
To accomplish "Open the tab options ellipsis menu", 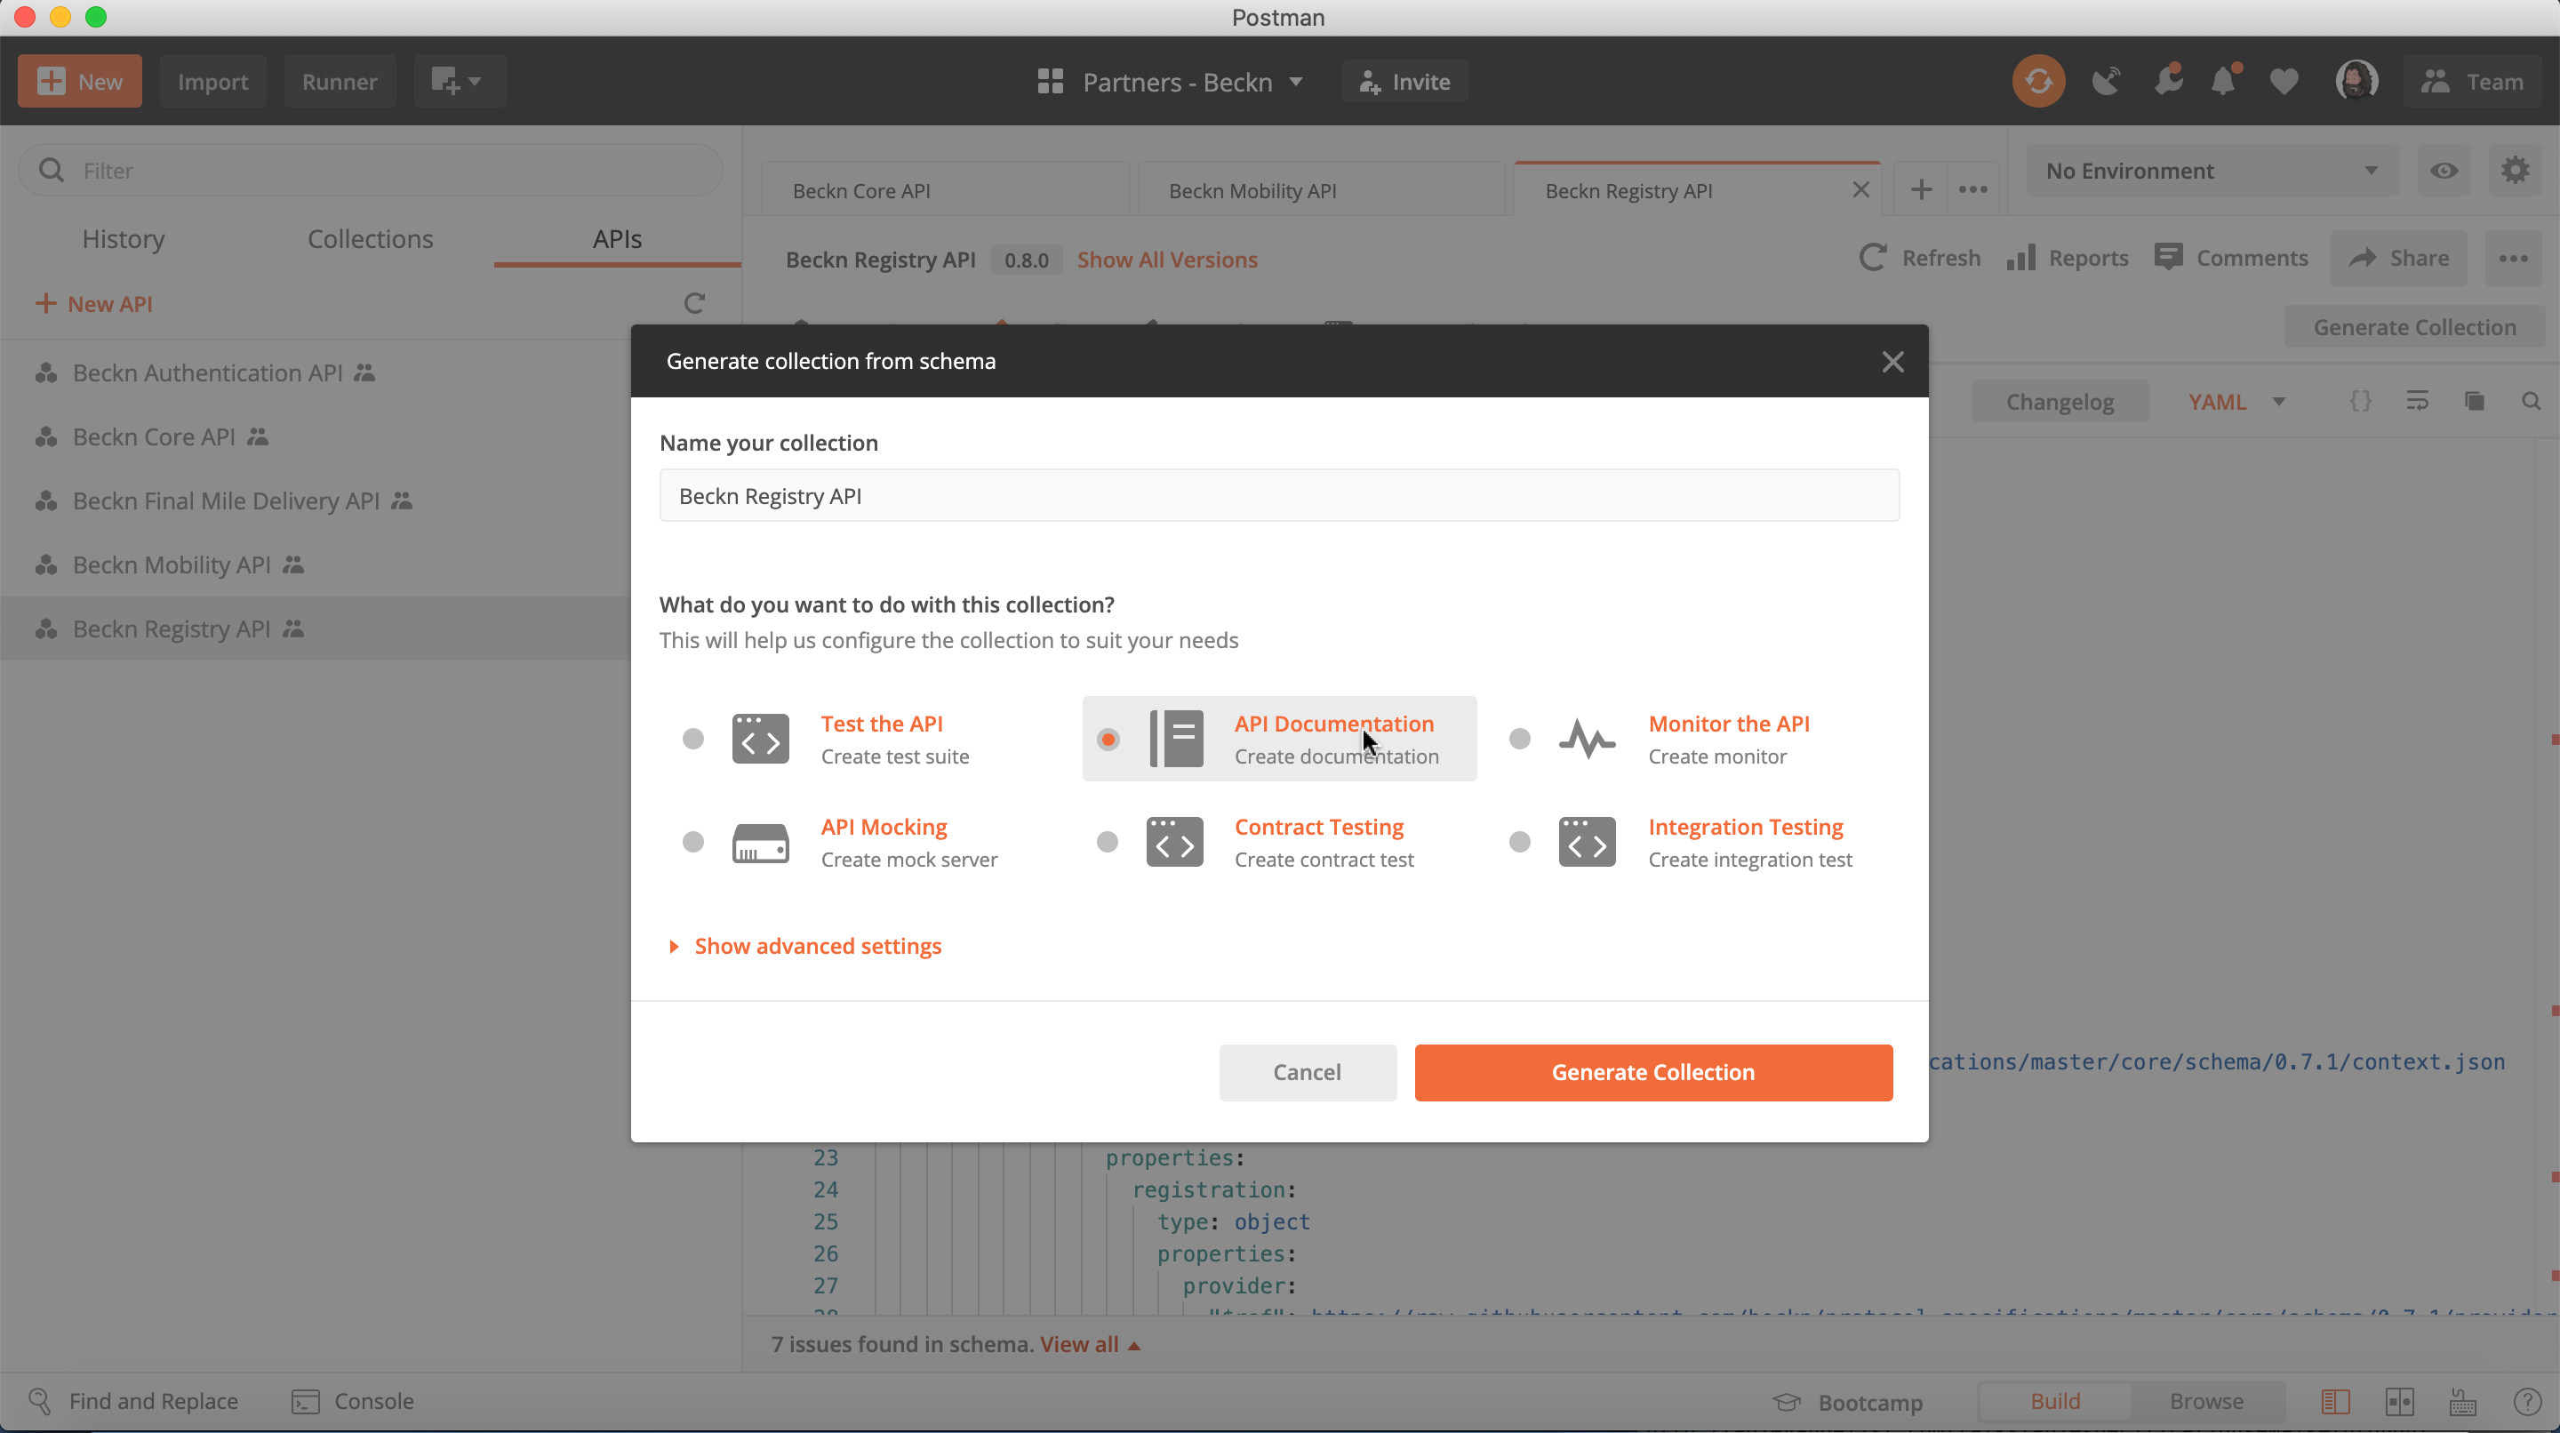I will click(1972, 190).
